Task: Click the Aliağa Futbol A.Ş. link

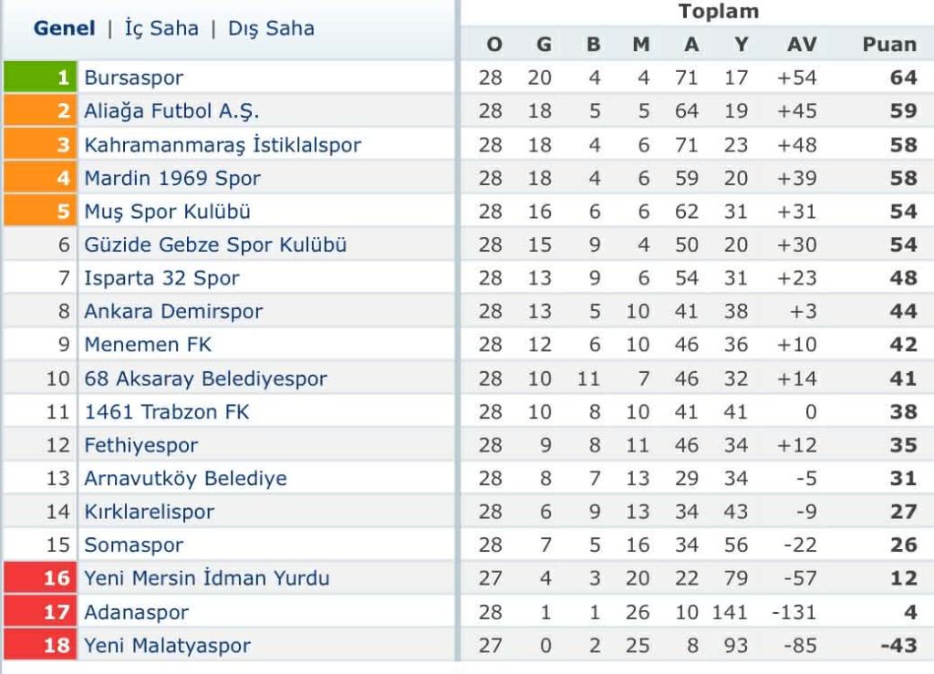Action: pos(171,111)
